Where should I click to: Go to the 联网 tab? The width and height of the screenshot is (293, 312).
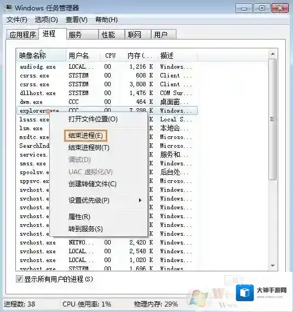(138, 35)
